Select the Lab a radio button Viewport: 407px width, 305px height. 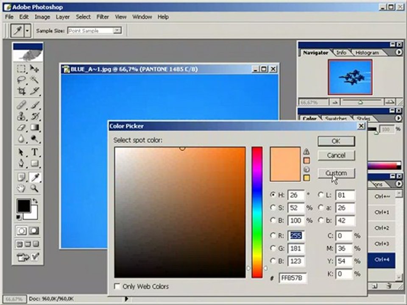[x=321, y=208]
